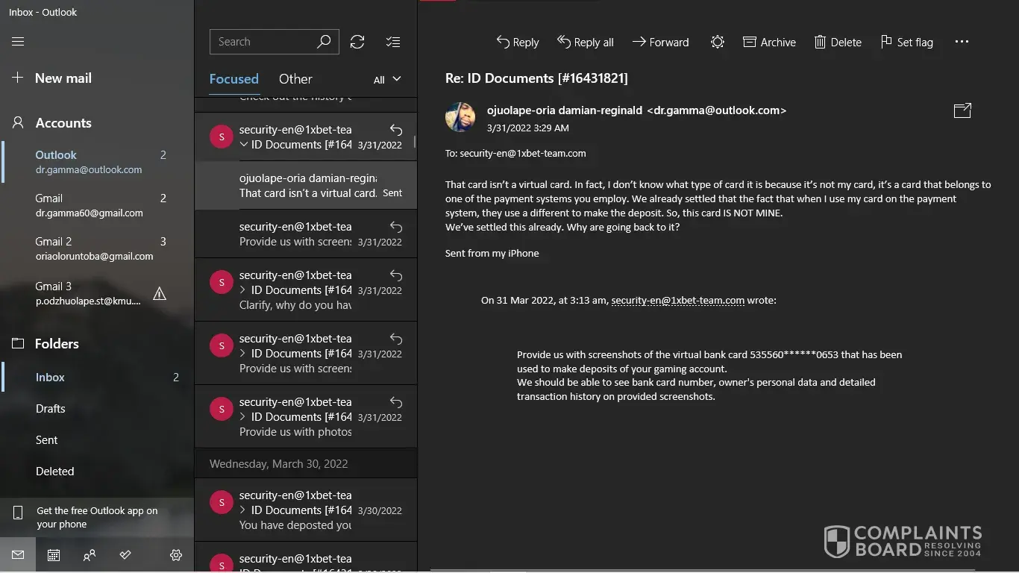Image resolution: width=1019 pixels, height=573 pixels.
Task: Click the Search input field
Action: pyautogui.click(x=263, y=42)
